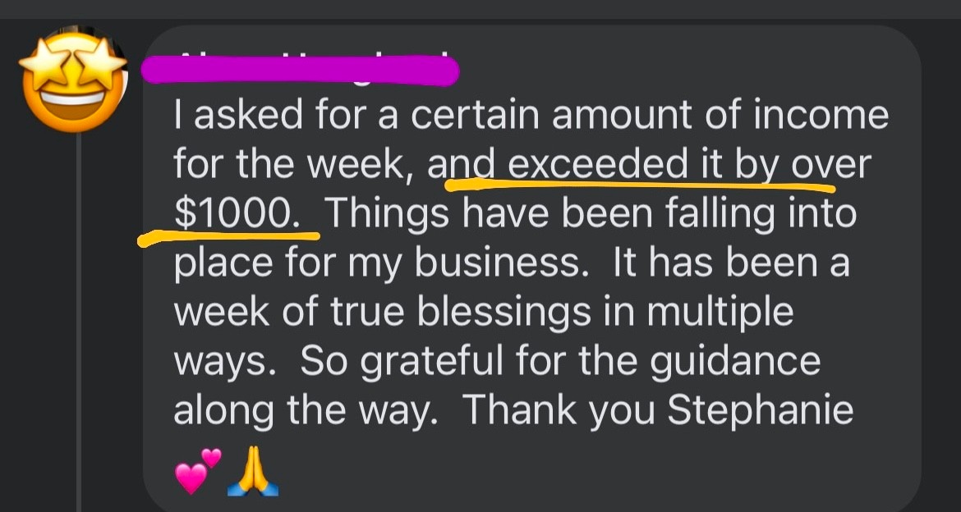The width and height of the screenshot is (961, 512).
Task: Click the yellow underline under 'exceeded it by over'
Action: pos(641,185)
